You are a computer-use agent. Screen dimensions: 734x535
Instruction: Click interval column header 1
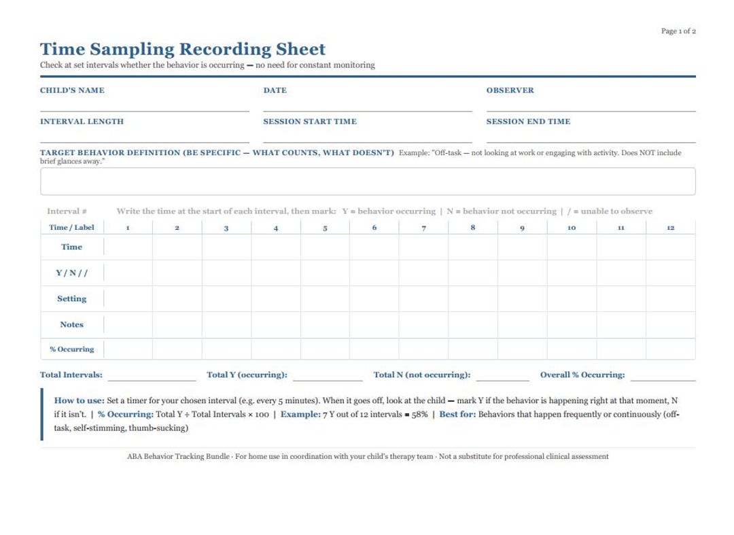tap(128, 228)
